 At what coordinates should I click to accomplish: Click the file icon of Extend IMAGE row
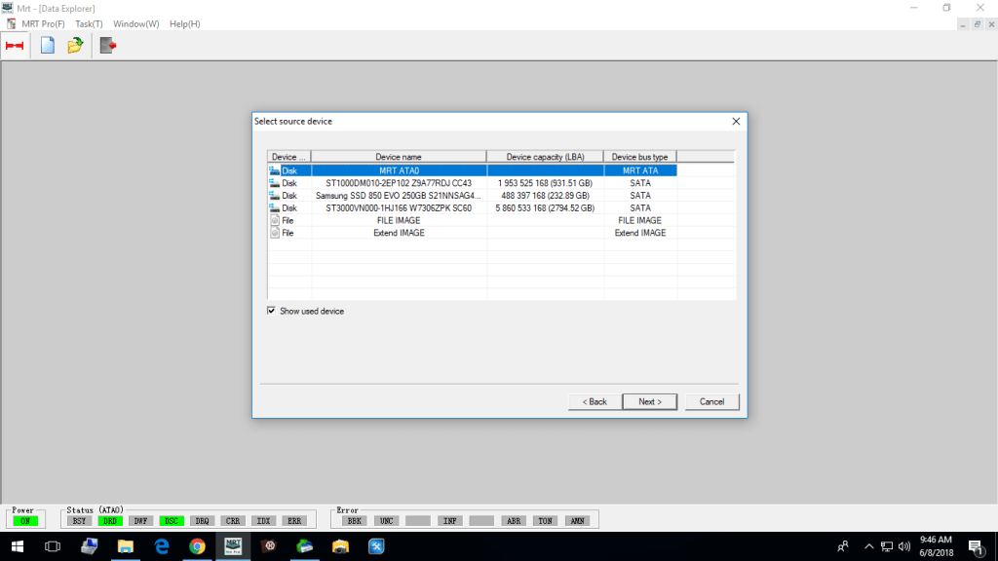point(274,234)
